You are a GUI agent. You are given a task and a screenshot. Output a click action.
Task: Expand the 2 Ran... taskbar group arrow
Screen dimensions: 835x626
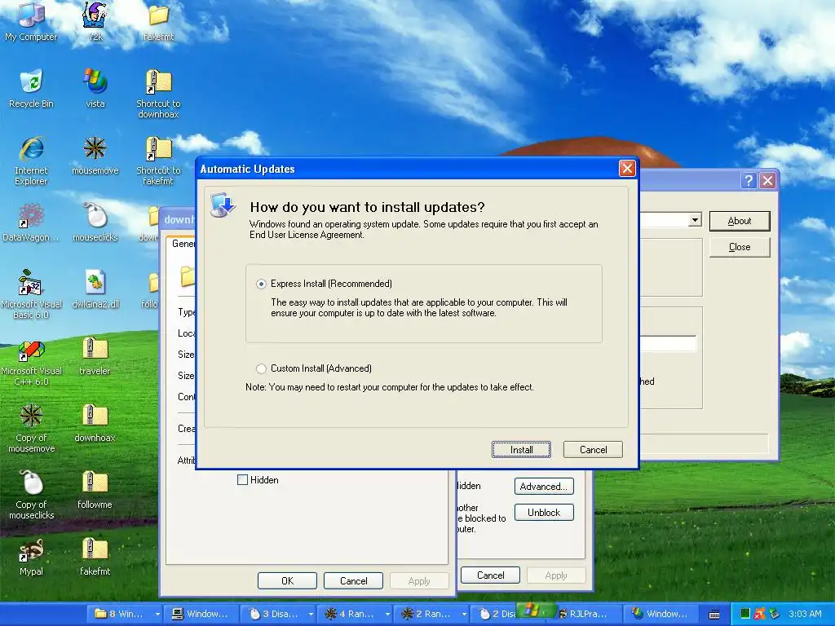(464, 615)
